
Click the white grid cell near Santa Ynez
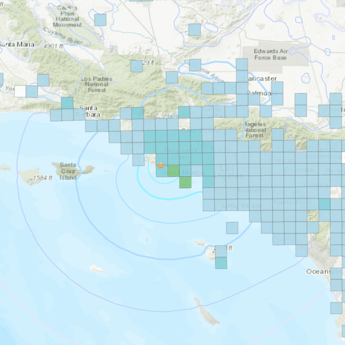tap(20, 92)
